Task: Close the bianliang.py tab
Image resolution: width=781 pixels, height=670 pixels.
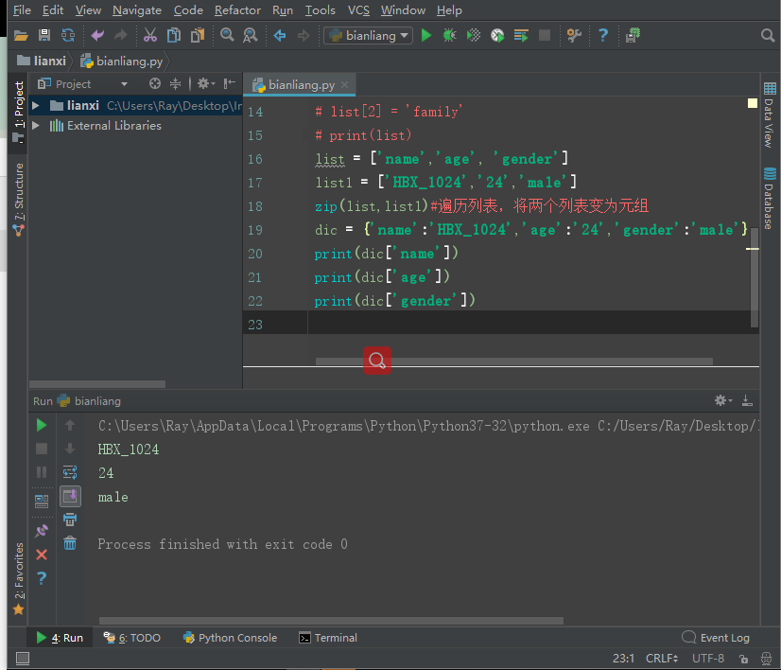Action: point(344,85)
